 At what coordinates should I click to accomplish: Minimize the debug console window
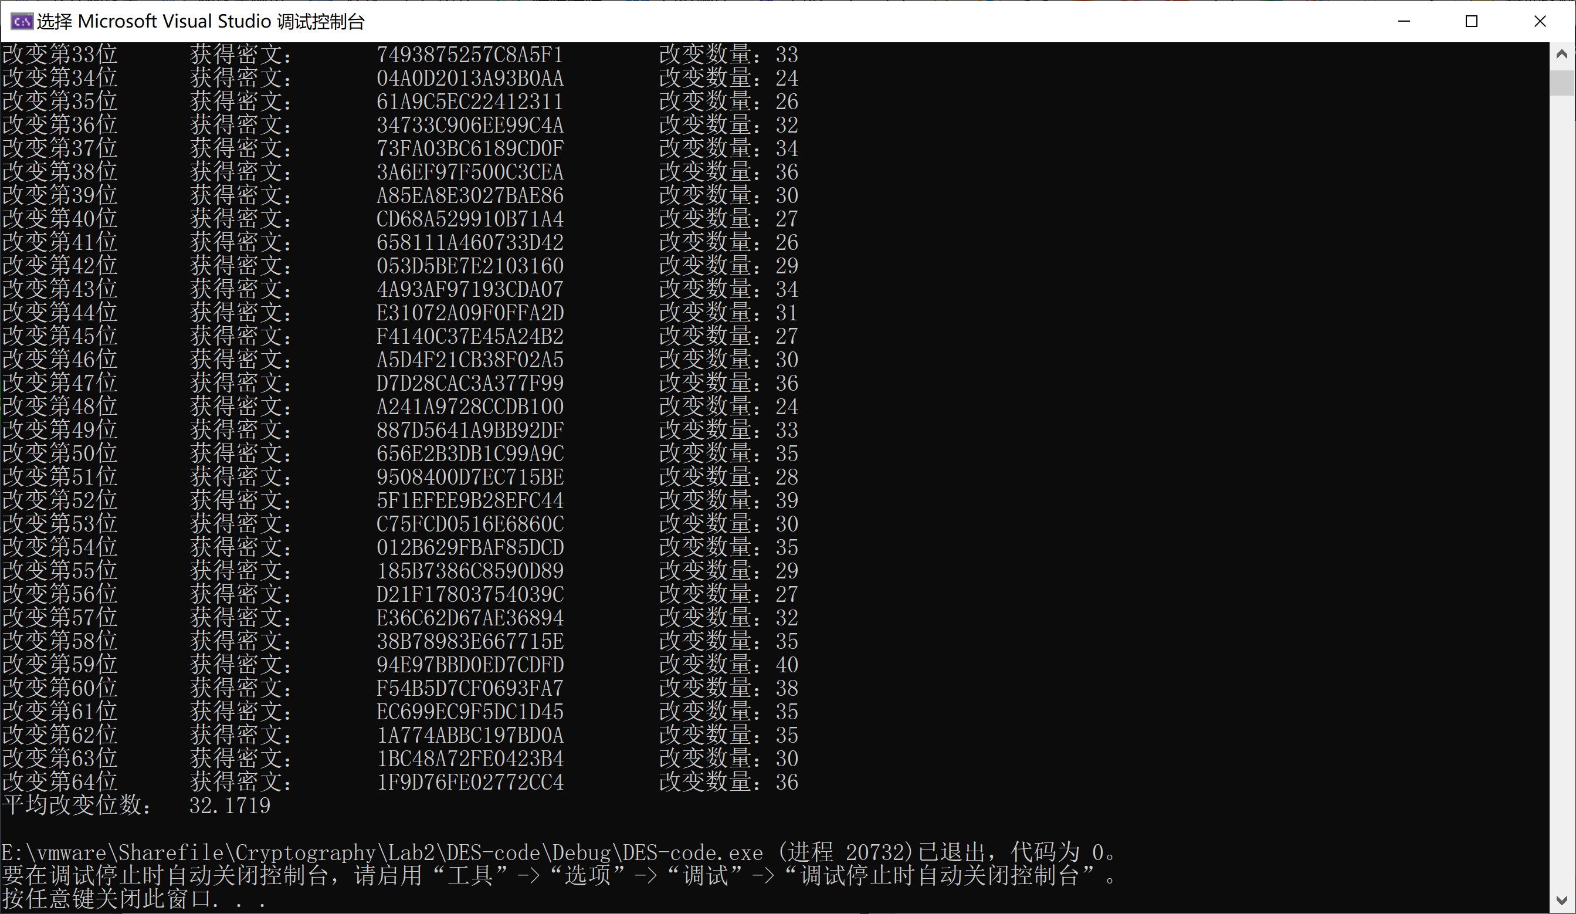point(1404,22)
